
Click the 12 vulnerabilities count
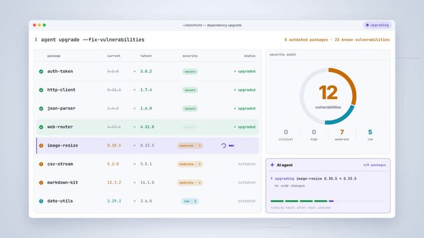(x=328, y=93)
